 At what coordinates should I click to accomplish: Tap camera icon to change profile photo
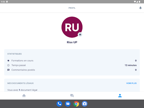[80, 35]
